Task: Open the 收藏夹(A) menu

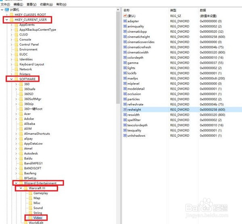Action: [x=46, y=4]
